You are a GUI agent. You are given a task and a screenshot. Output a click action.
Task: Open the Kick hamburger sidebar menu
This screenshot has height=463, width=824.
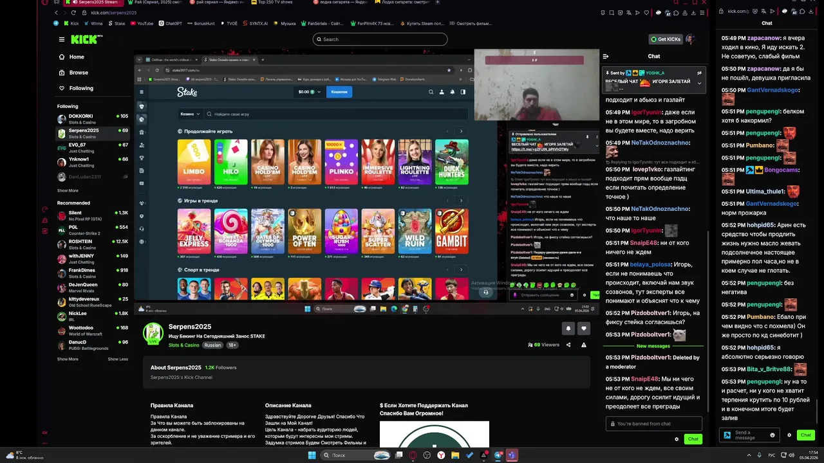(62, 39)
